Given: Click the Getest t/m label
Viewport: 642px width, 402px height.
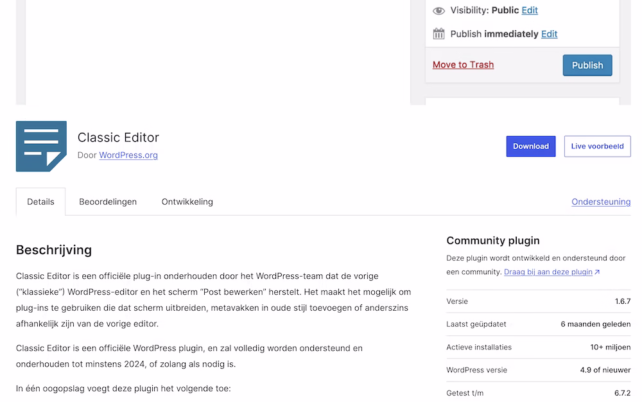Looking at the screenshot, I should pos(465,393).
